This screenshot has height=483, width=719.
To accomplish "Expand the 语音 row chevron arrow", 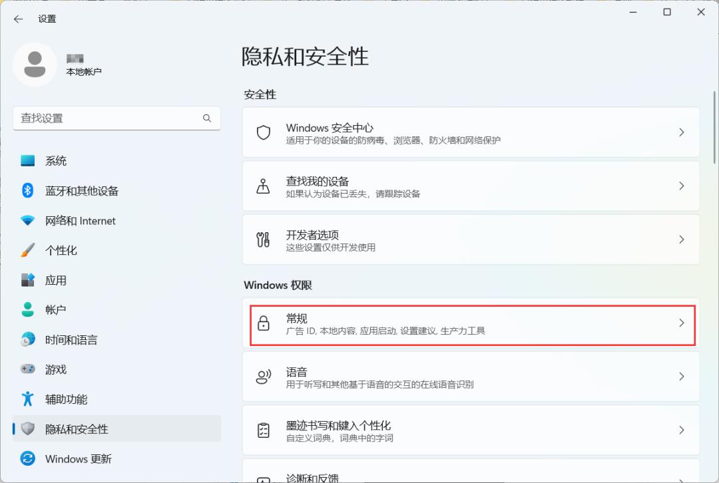I will [x=682, y=377].
